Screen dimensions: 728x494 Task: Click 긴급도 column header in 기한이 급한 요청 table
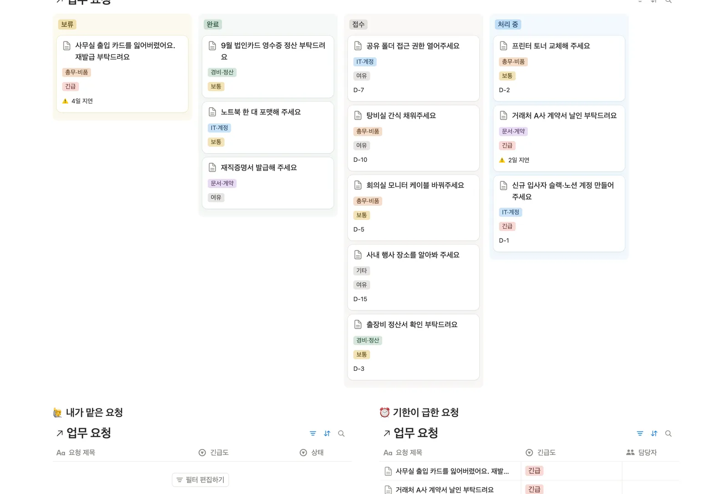pos(541,453)
